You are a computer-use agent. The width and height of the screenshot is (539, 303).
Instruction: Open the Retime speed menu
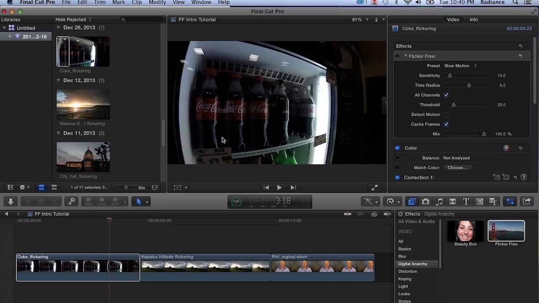[x=392, y=202]
